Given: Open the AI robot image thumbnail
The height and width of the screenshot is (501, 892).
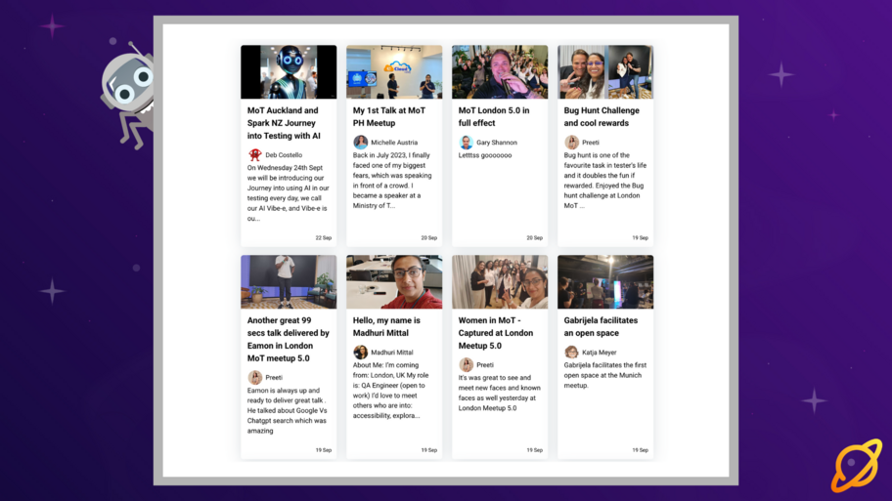Looking at the screenshot, I should click(x=289, y=72).
